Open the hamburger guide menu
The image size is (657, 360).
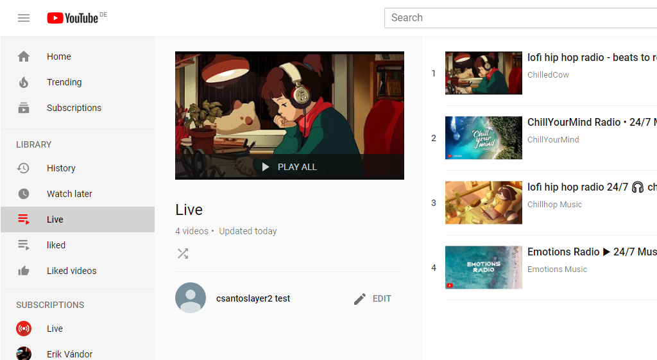pos(24,18)
